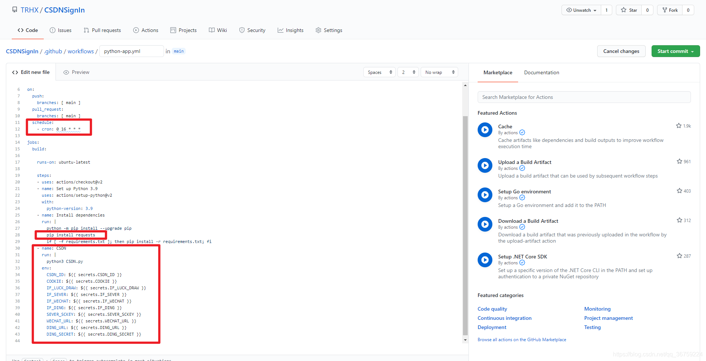
Task: Select the Marketplace tab
Action: (x=498, y=73)
